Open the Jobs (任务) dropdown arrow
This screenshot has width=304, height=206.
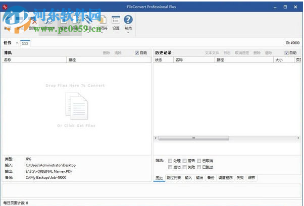(17, 43)
